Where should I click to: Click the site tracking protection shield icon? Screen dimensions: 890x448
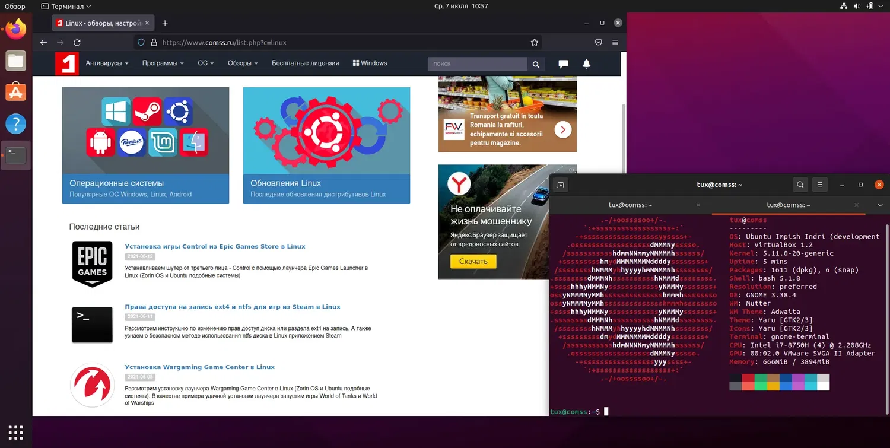(141, 43)
